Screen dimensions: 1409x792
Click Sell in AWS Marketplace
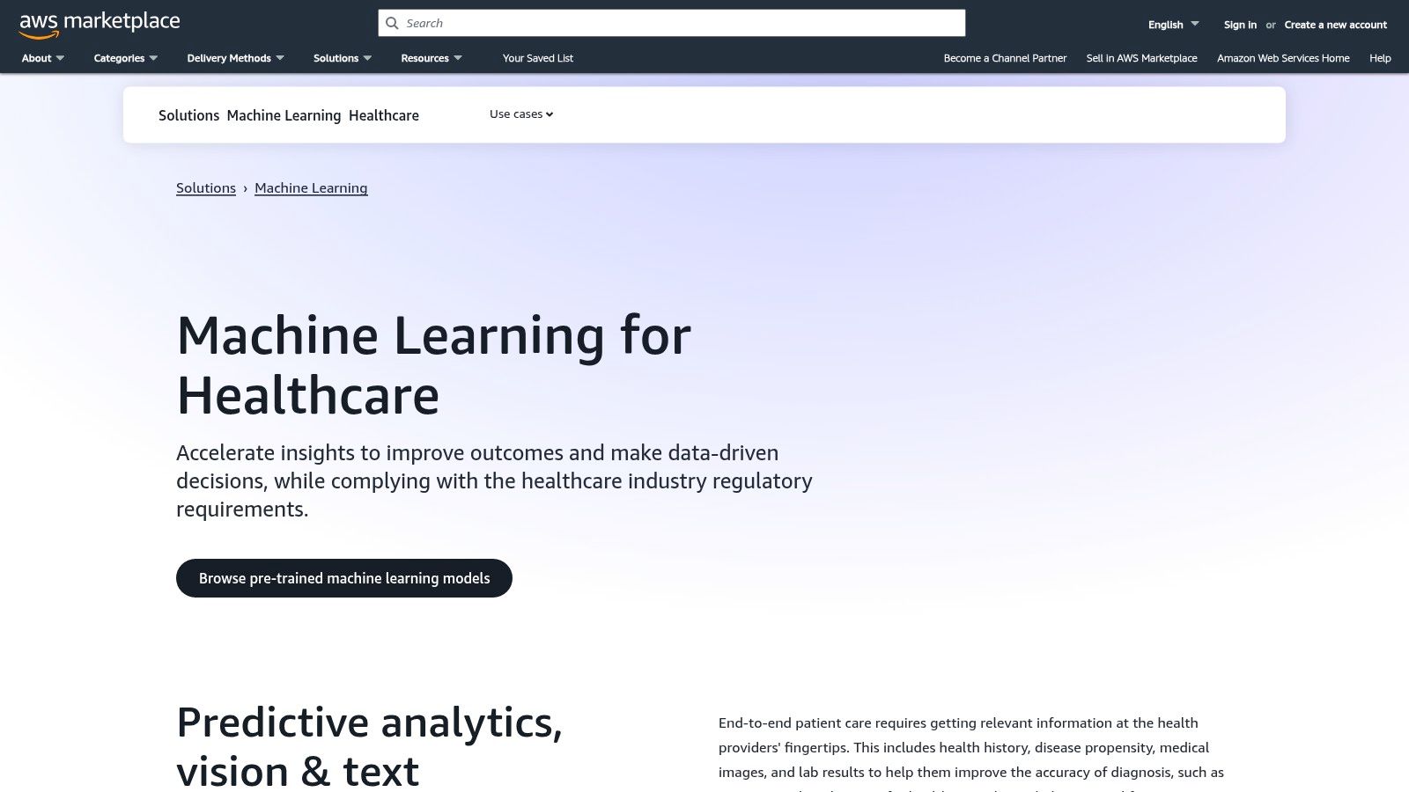[x=1141, y=58]
